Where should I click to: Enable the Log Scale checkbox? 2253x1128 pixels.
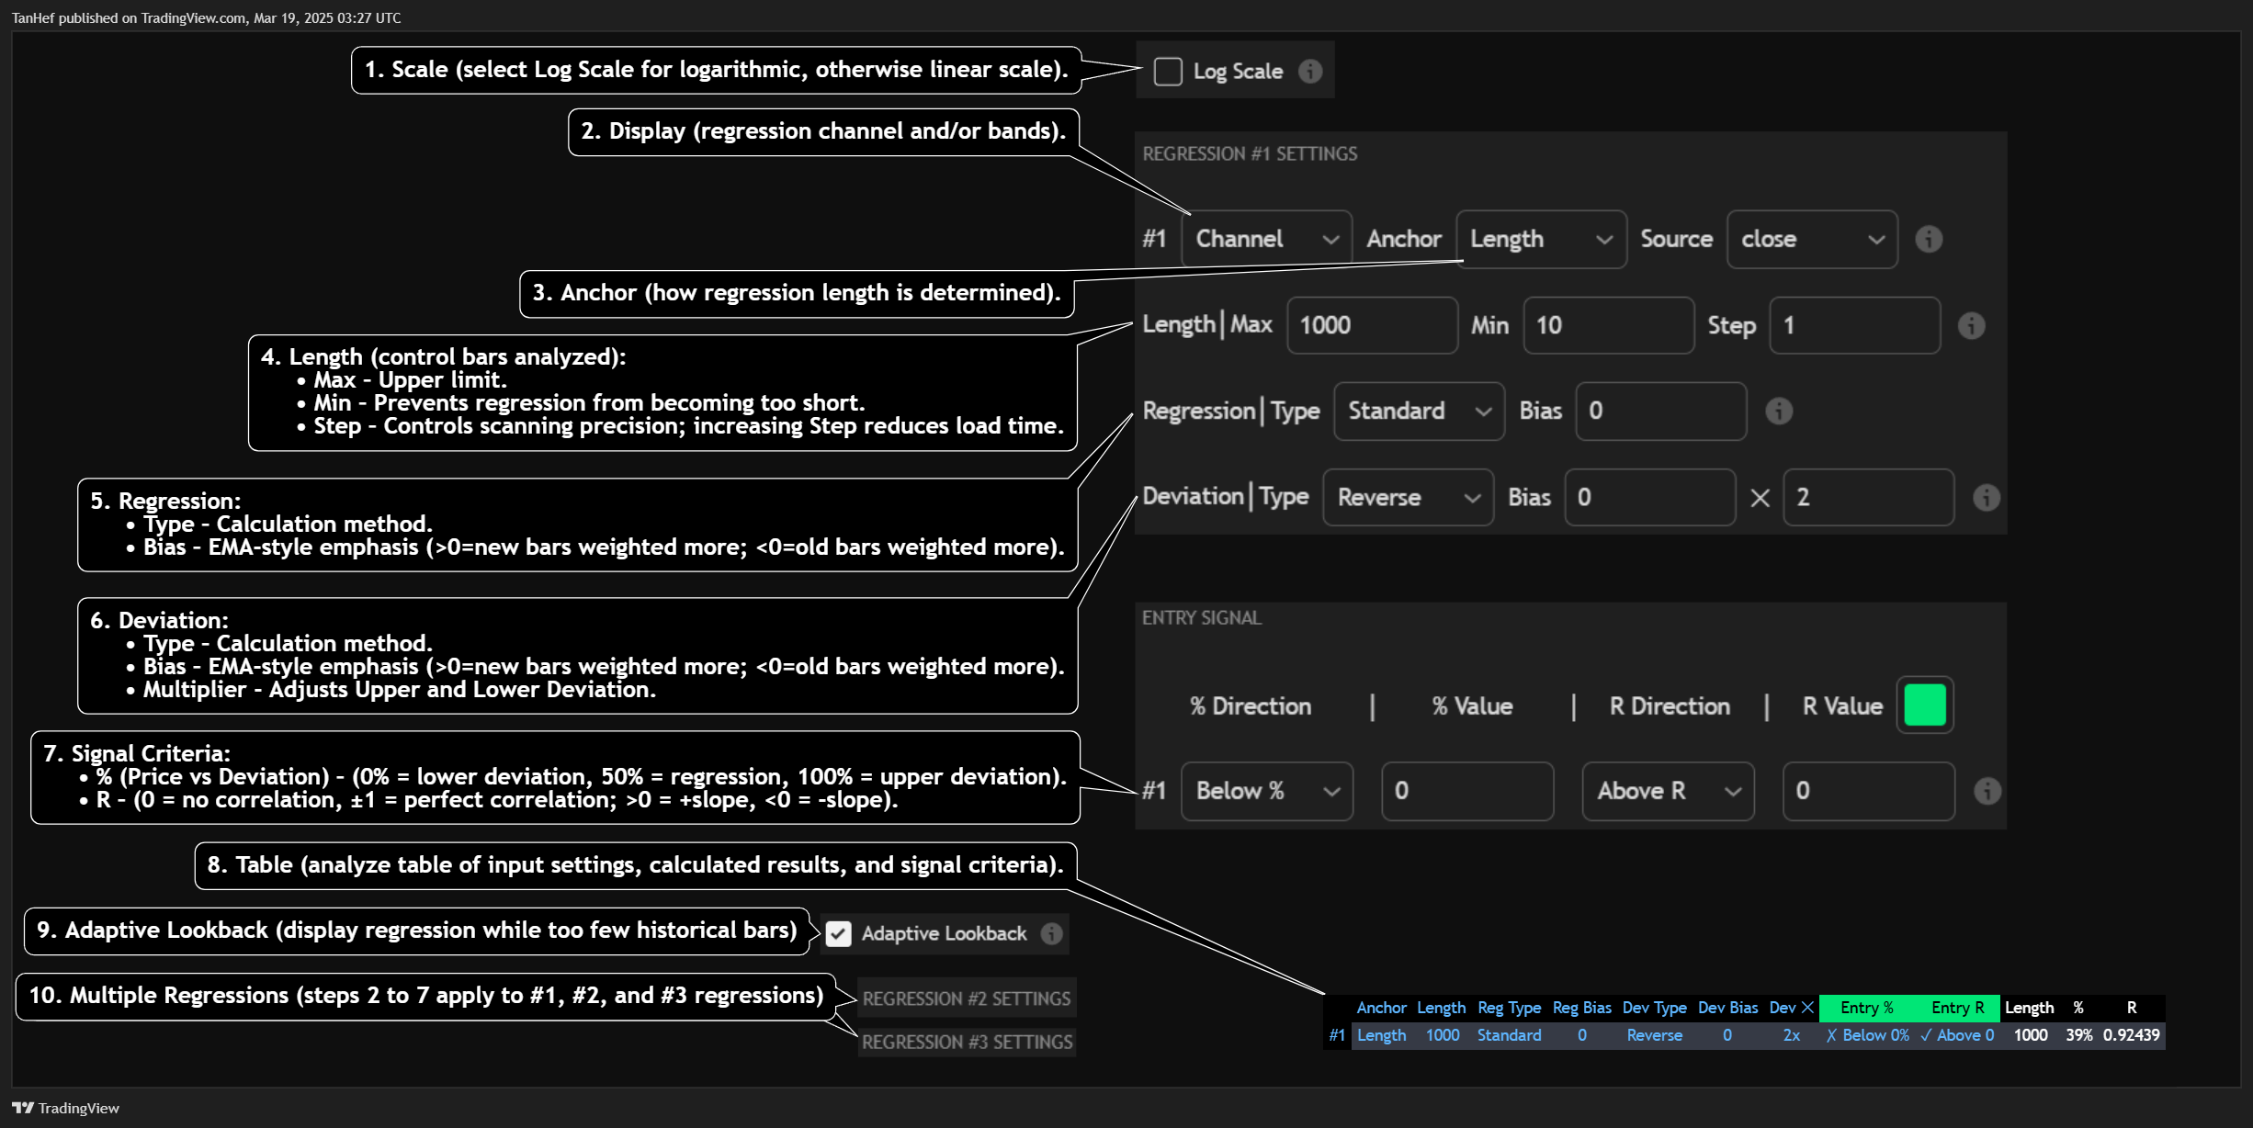point(1168,71)
